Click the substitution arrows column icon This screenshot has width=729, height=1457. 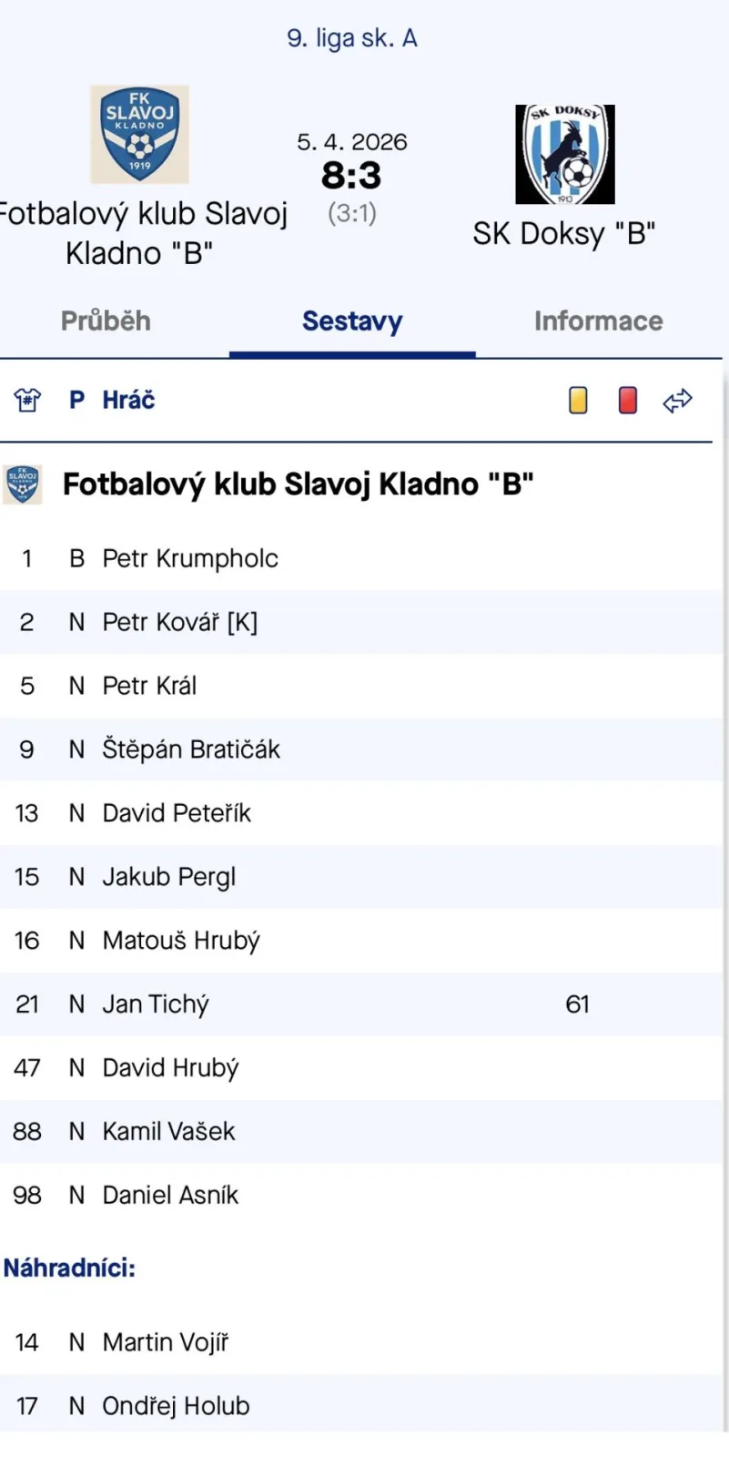click(677, 401)
